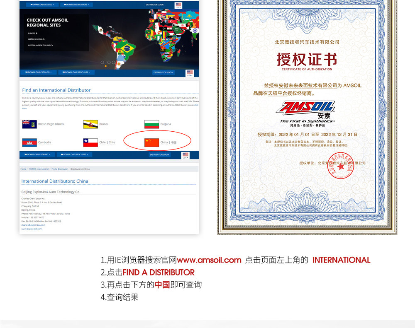415x328 pixels.
Task: Open the Cambodia country link
Action: [44, 142]
